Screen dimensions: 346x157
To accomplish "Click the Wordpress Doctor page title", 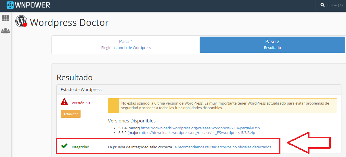I will point(69,22).
